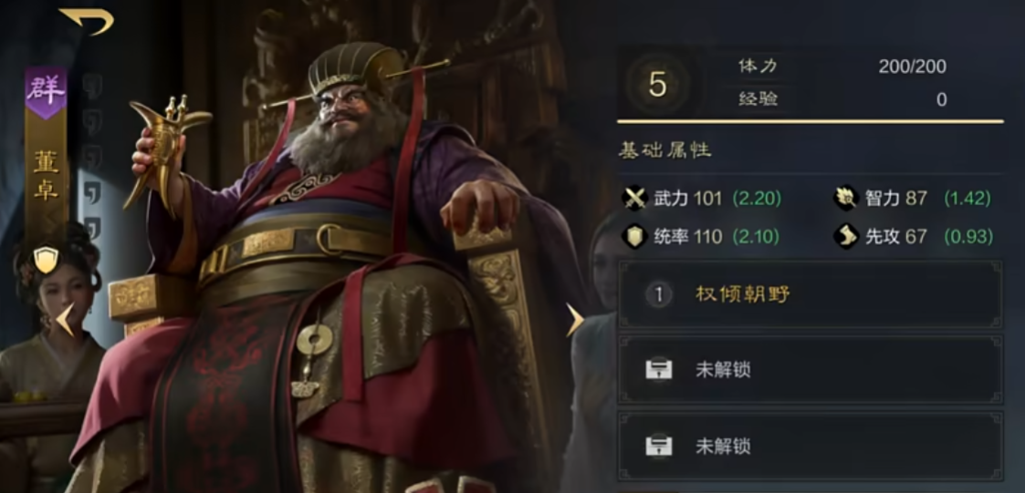Tap the 群 faction badge

tap(46, 92)
